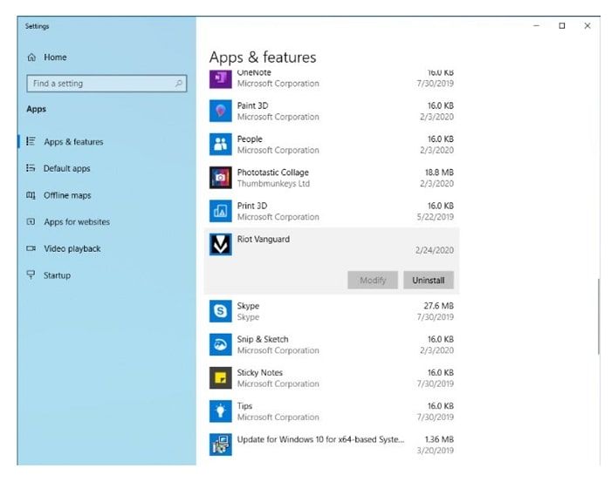Click the greyed Modify button
Viewport: 611px width, 495px height.
[x=373, y=281]
